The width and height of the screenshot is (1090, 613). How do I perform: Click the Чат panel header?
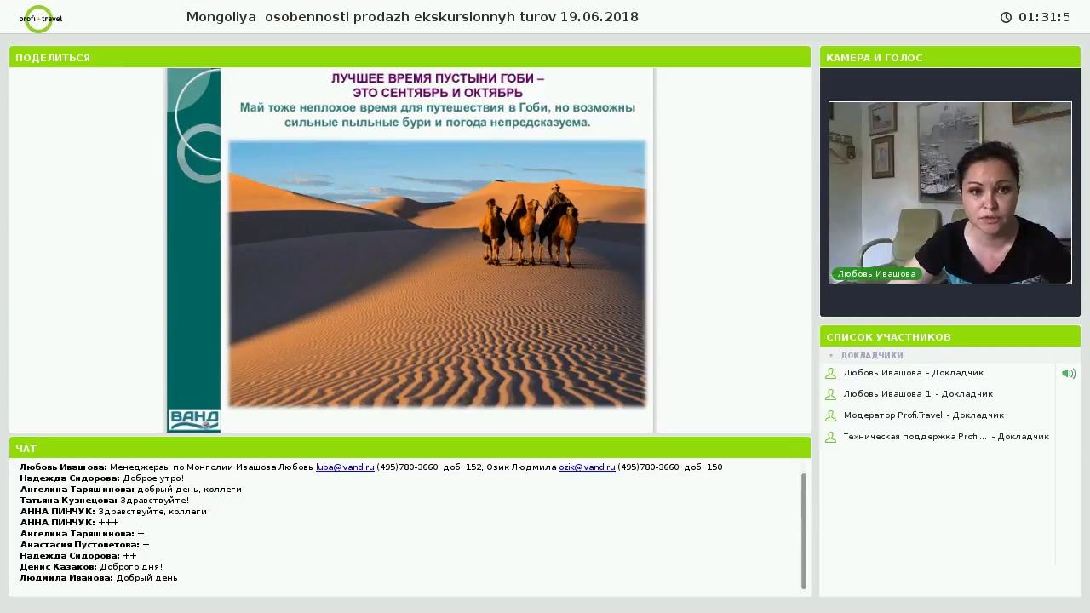[x=410, y=449]
